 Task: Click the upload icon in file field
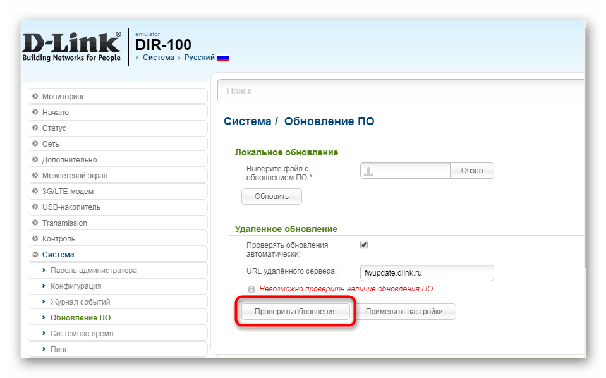[x=368, y=171]
